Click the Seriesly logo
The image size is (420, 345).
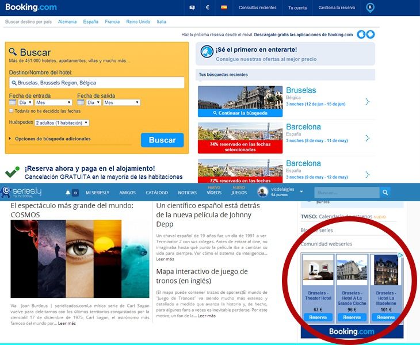pos(21,192)
